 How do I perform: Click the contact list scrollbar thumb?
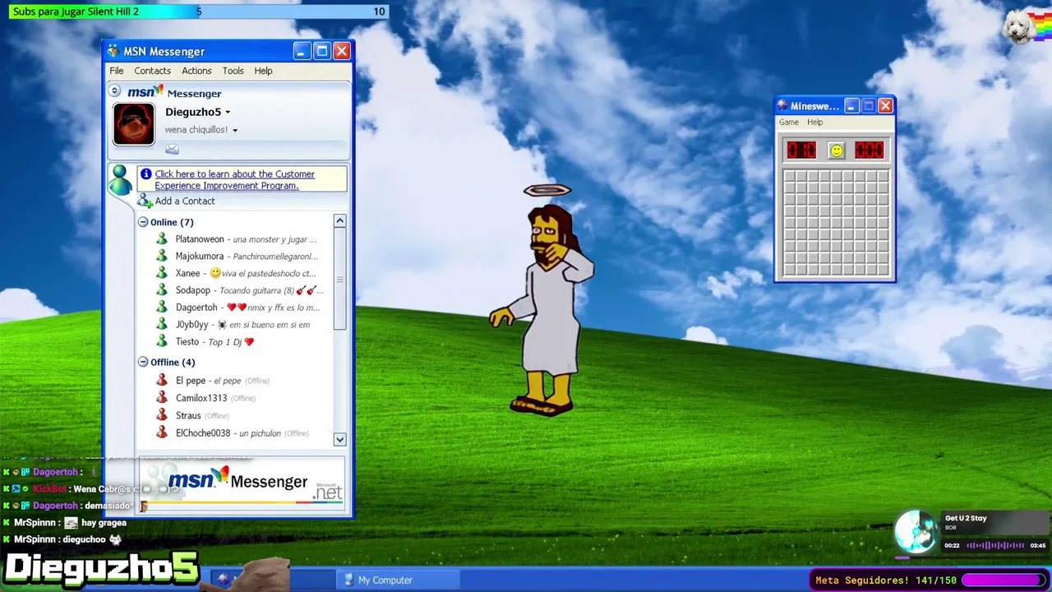point(339,280)
